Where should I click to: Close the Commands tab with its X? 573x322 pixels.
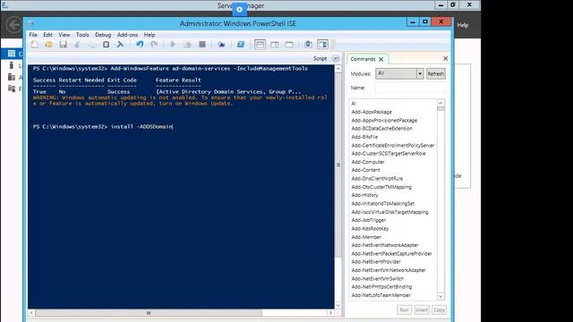tap(381, 59)
